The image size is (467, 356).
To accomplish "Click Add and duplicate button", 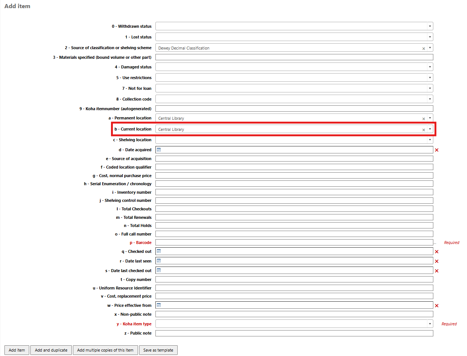I will pyautogui.click(x=51, y=350).
